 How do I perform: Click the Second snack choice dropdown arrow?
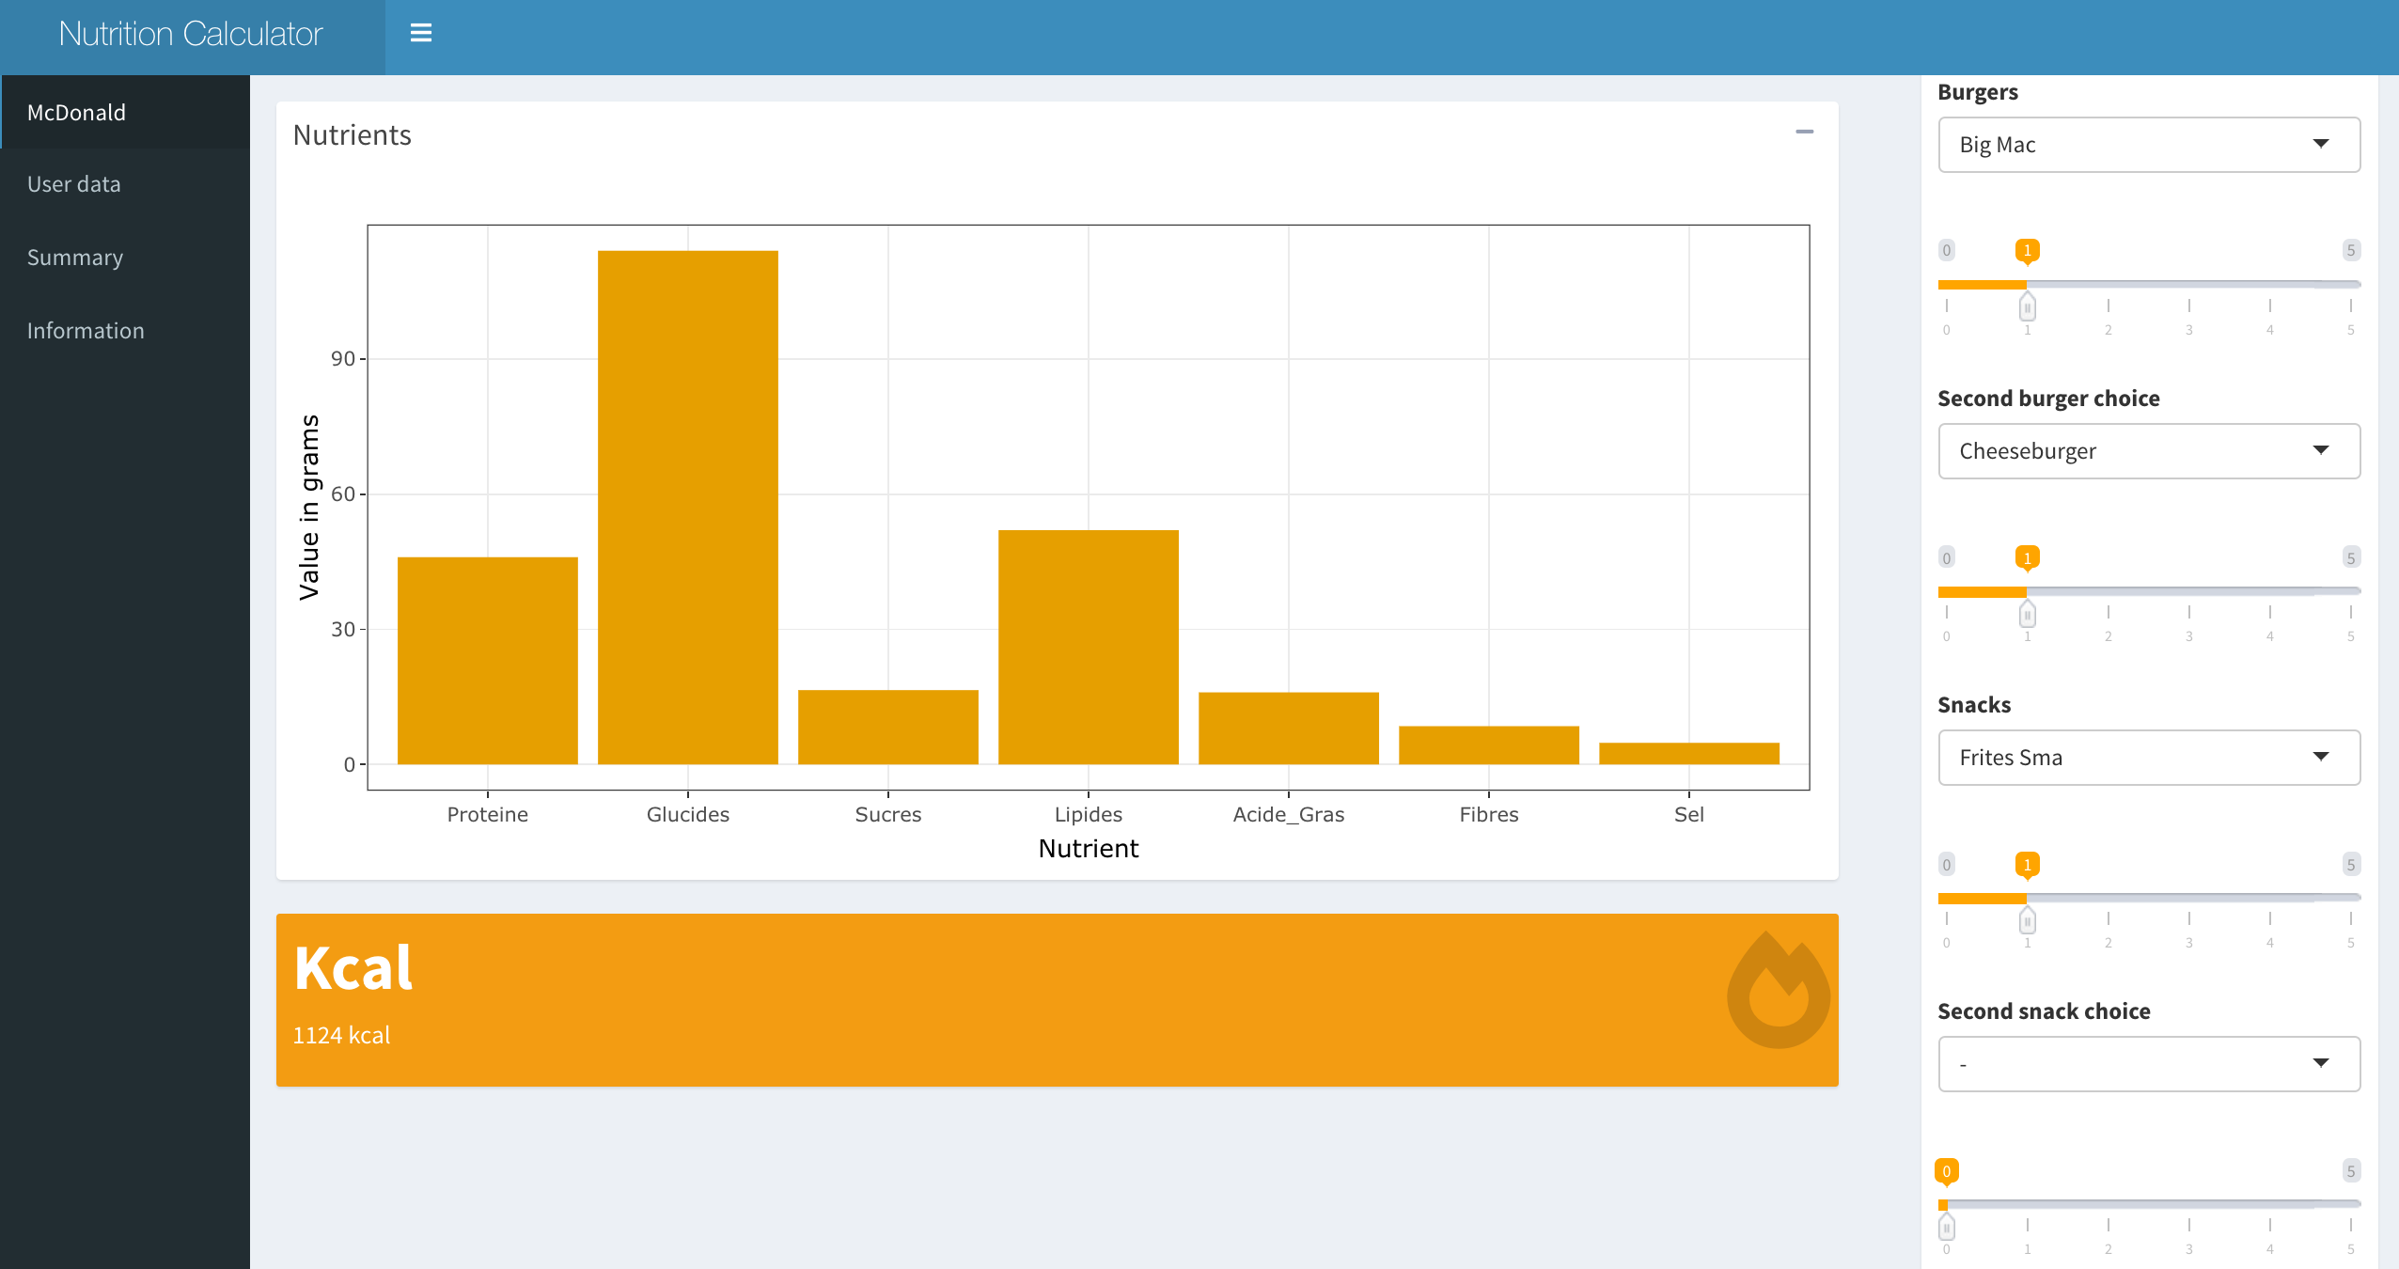click(x=2320, y=1063)
